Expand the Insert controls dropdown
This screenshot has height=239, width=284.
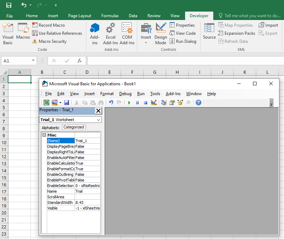146,43
